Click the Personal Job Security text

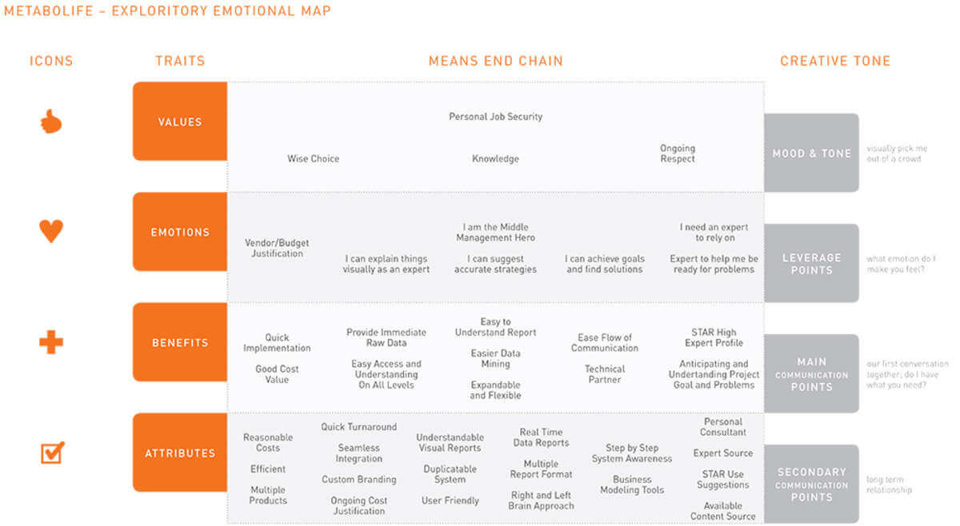(x=495, y=117)
